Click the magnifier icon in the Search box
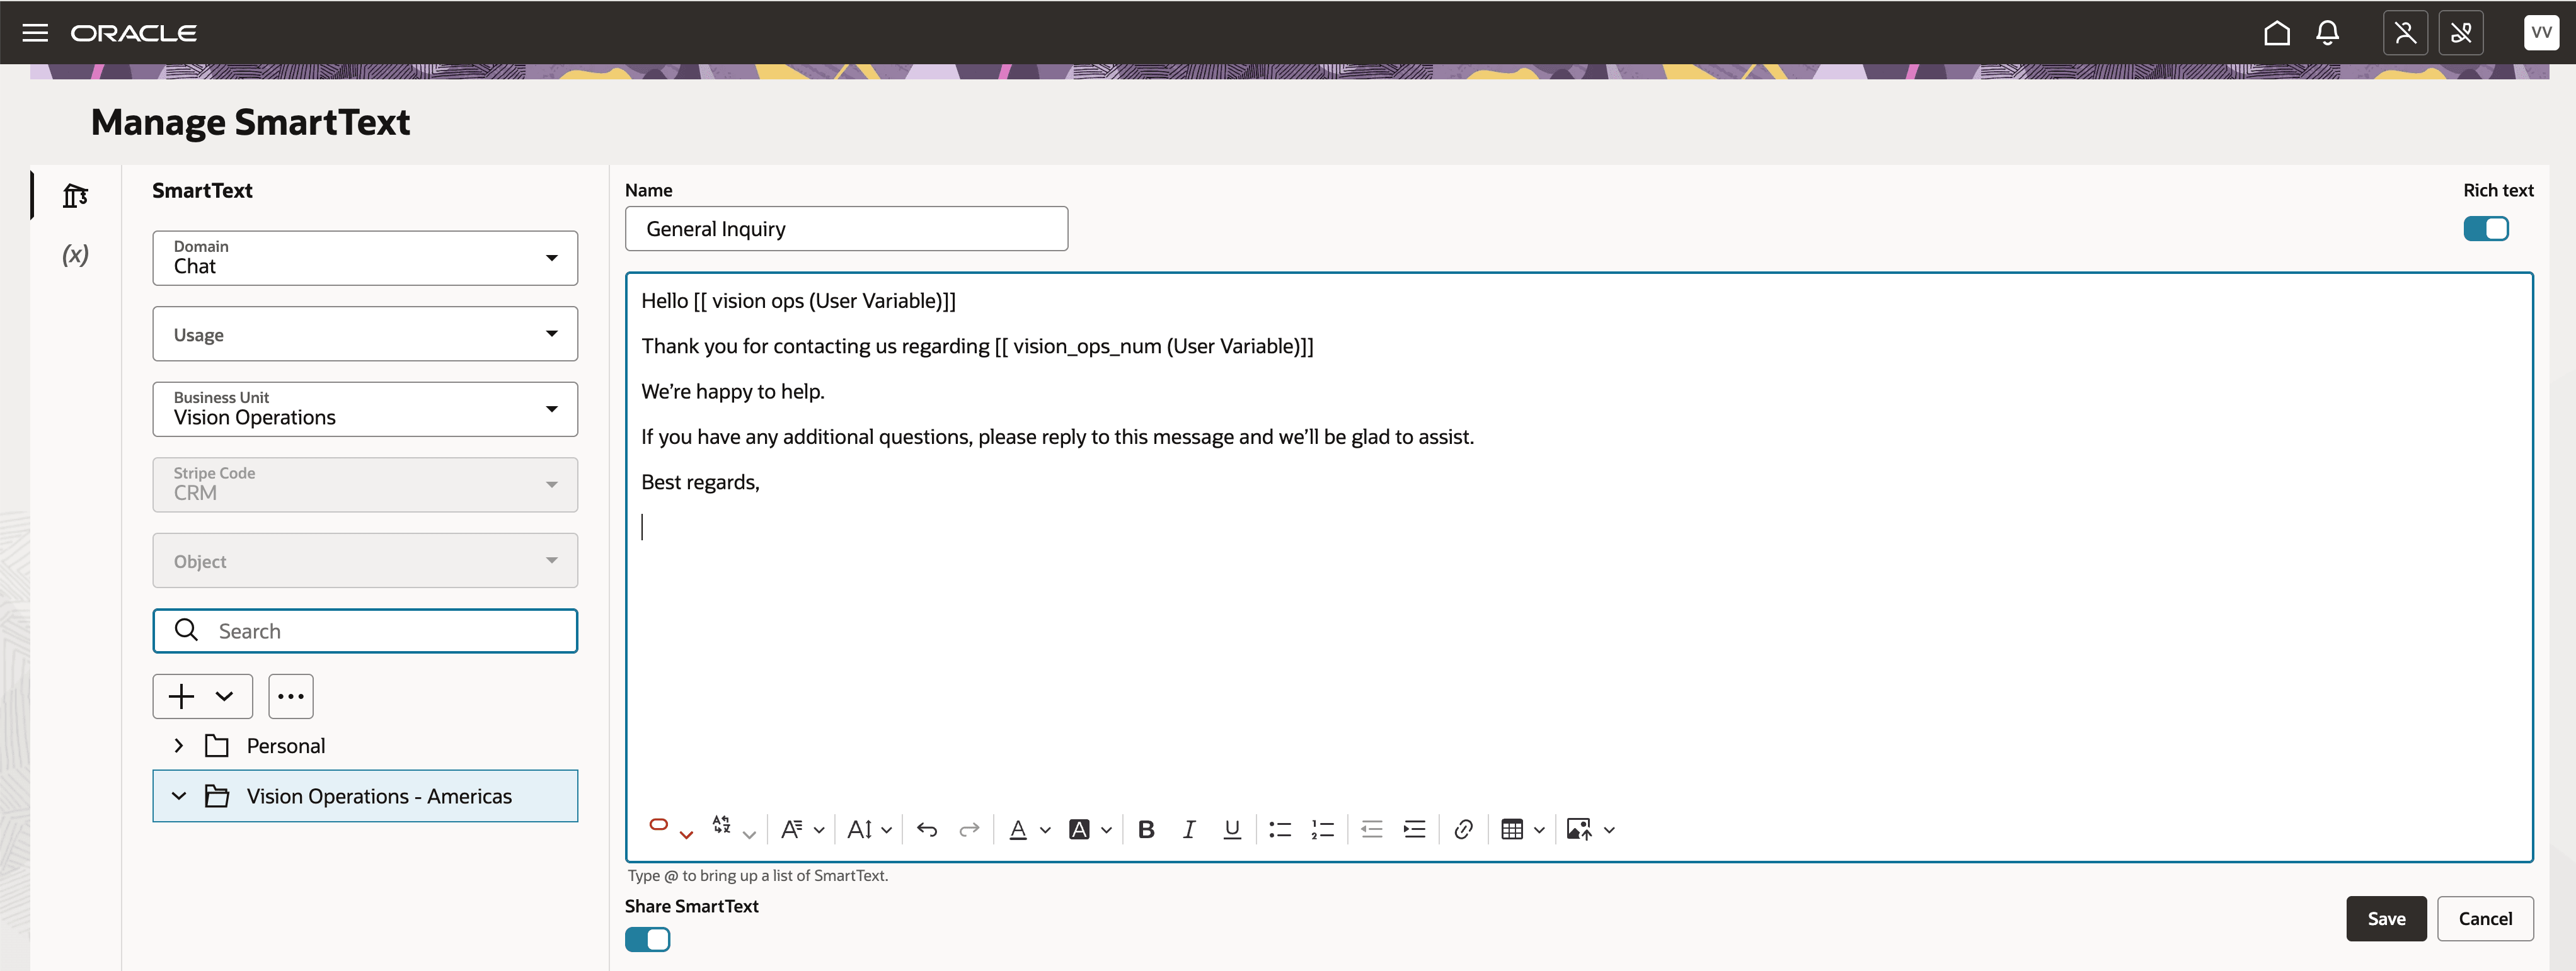 click(x=186, y=629)
